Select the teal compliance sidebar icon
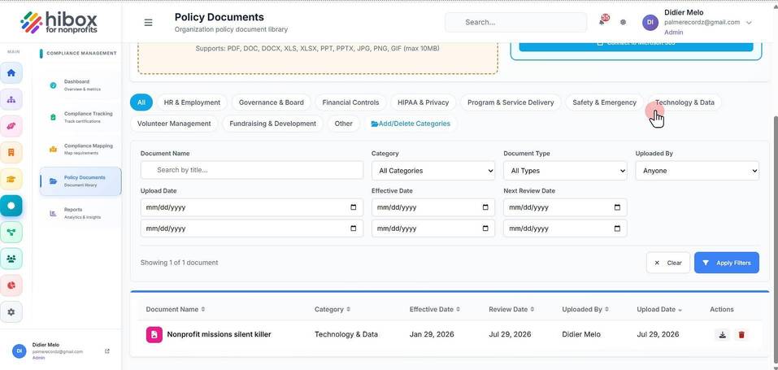778x370 pixels. [x=11, y=205]
